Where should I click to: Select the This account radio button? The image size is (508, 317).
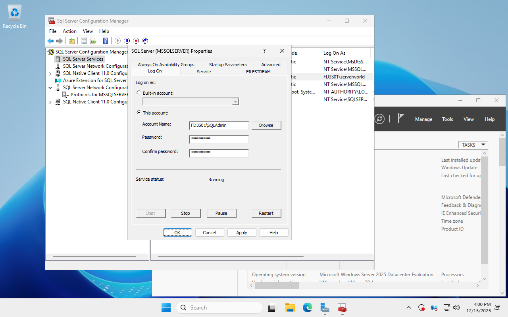click(x=139, y=113)
